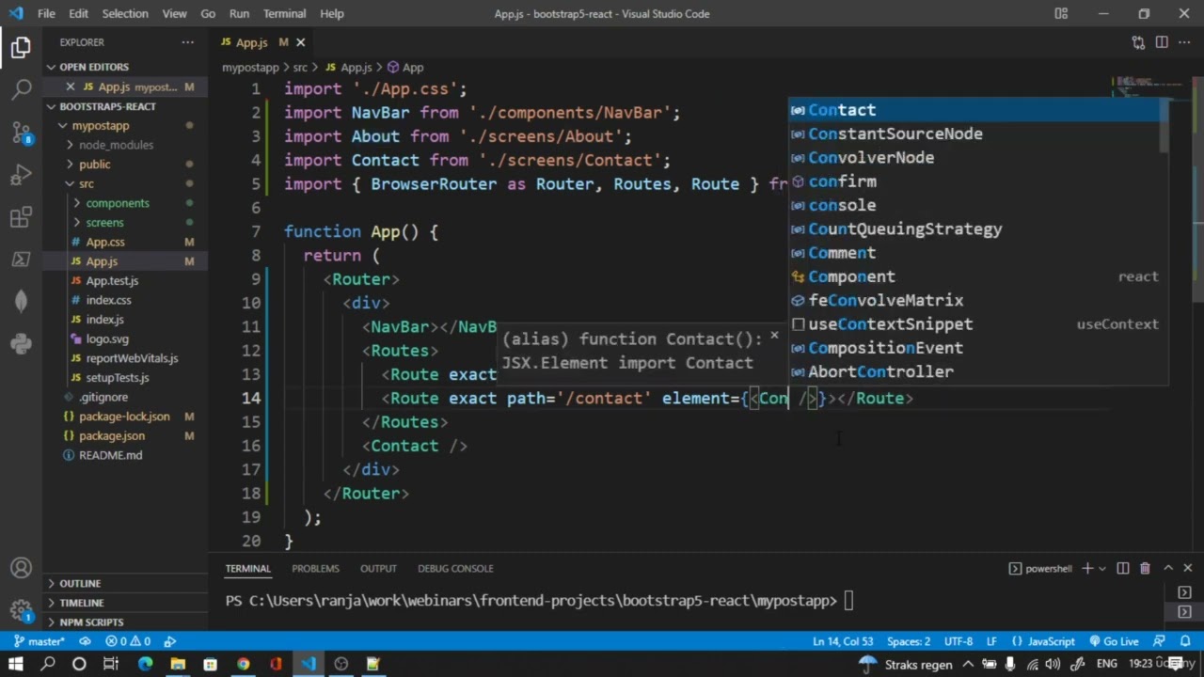This screenshot has height=677, width=1204.
Task: Select ConstantSourceNode suggestion
Action: point(974,134)
